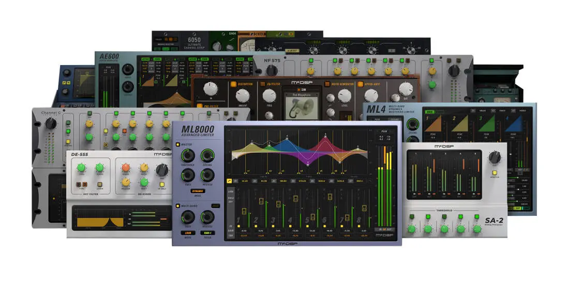Image resolution: width=569 pixels, height=284 pixels.
Task: Open the Dynamic mode selector on ML8000
Action: [197, 191]
